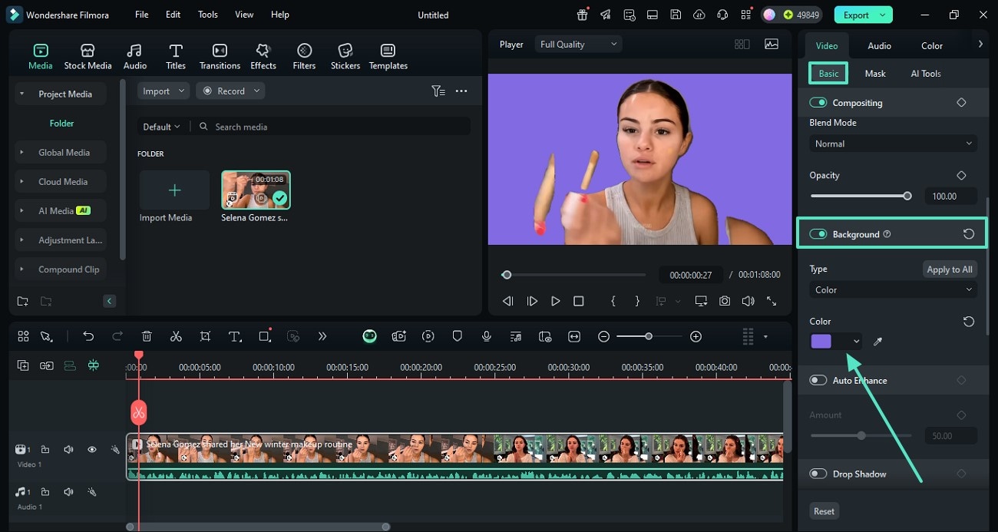998x532 pixels.
Task: Open the Filters tab
Action: (x=304, y=57)
